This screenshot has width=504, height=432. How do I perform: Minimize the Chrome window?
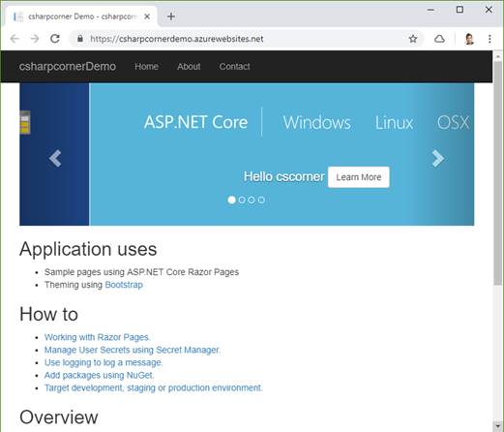click(430, 10)
